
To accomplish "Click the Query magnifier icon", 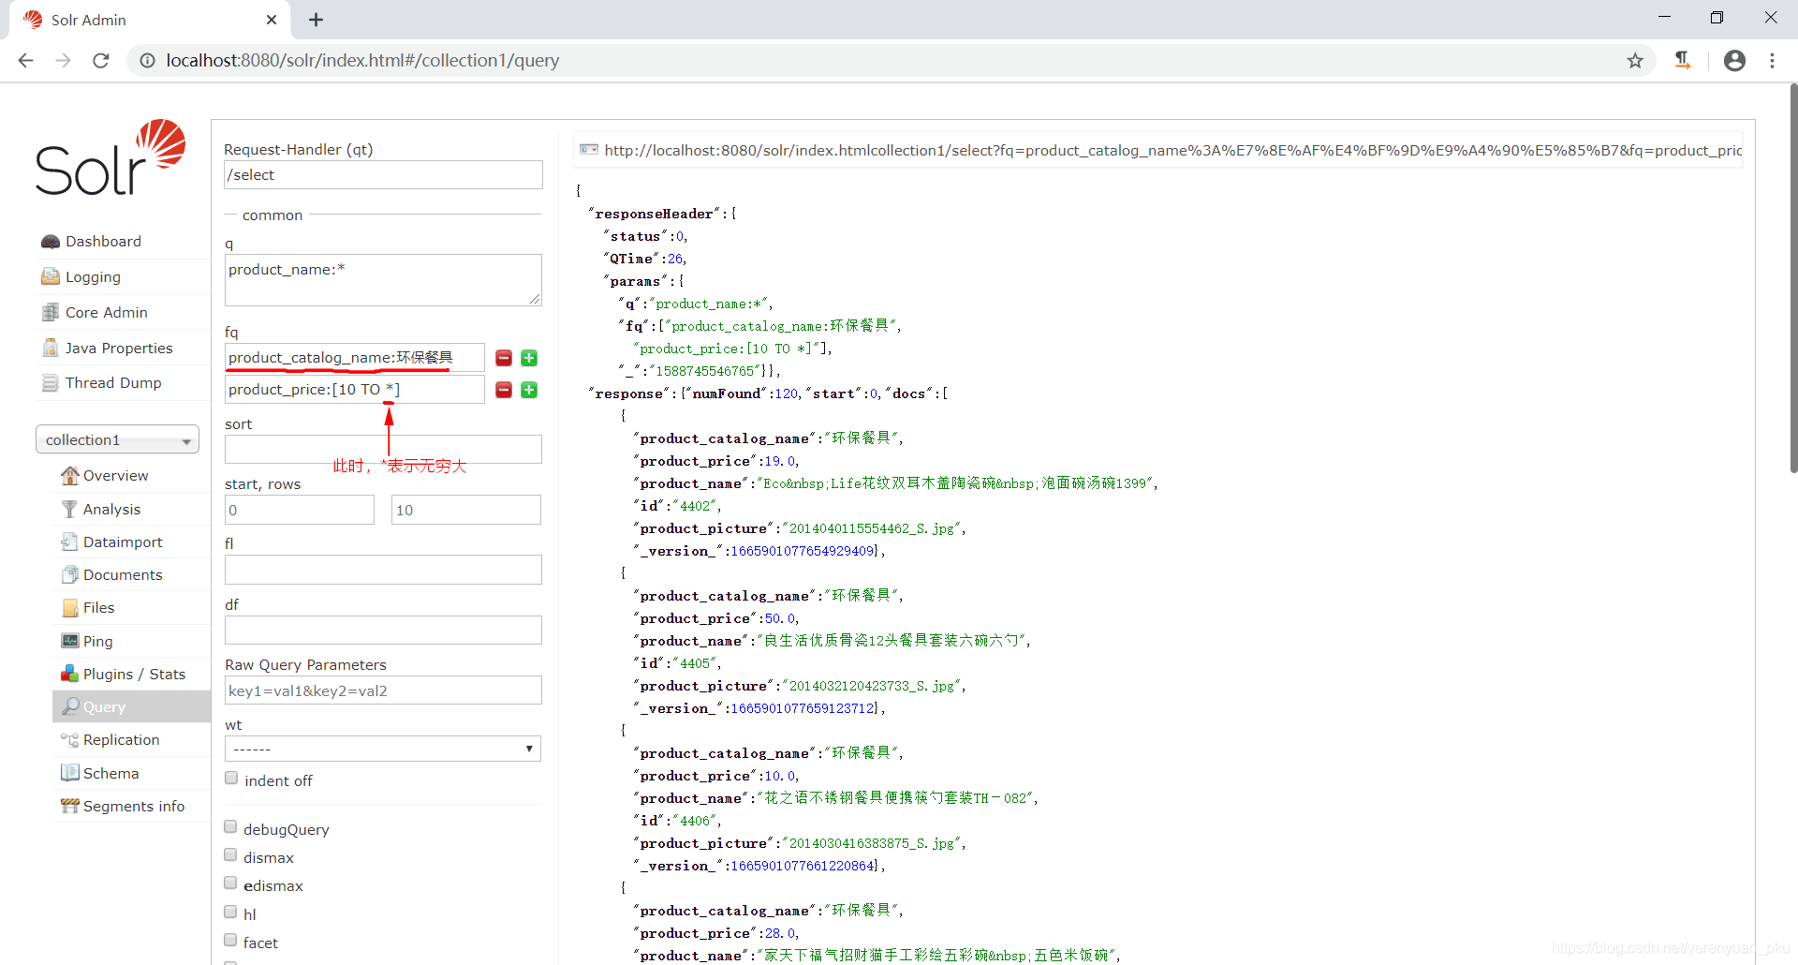I will pyautogui.click(x=70, y=706).
